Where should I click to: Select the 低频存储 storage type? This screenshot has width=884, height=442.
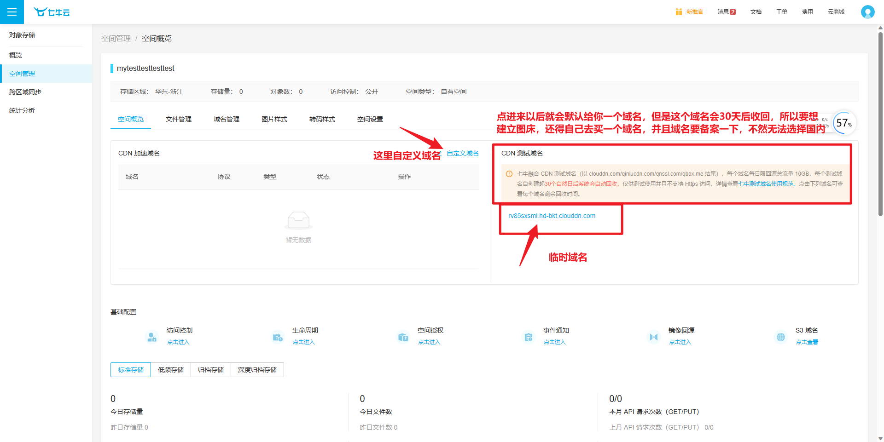point(171,370)
